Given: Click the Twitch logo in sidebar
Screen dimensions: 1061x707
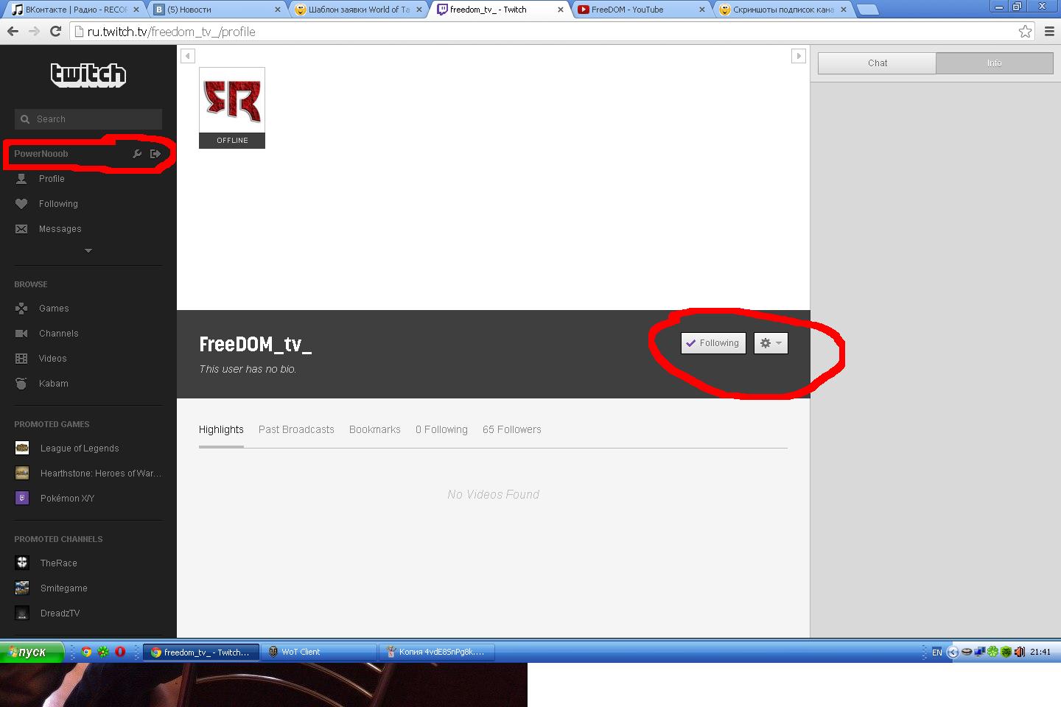Looking at the screenshot, I should click(88, 74).
